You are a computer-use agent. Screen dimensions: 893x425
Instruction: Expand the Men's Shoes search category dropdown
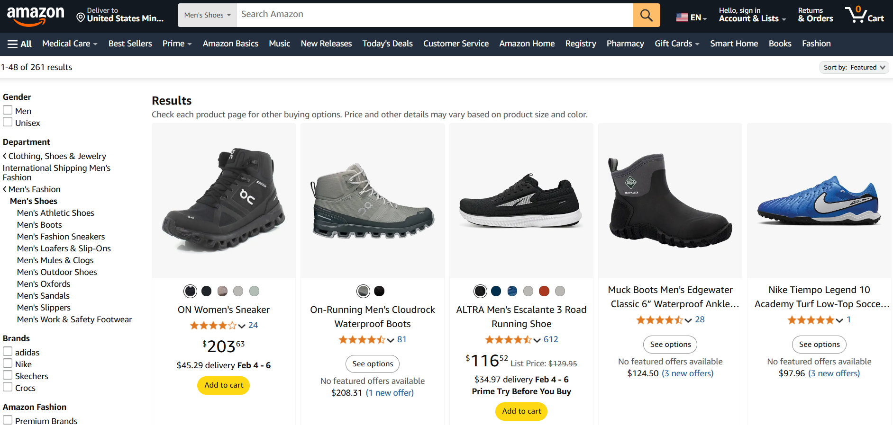point(206,15)
